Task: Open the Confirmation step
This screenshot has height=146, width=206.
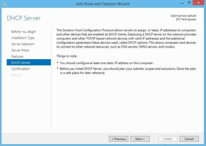Action: click(21, 69)
